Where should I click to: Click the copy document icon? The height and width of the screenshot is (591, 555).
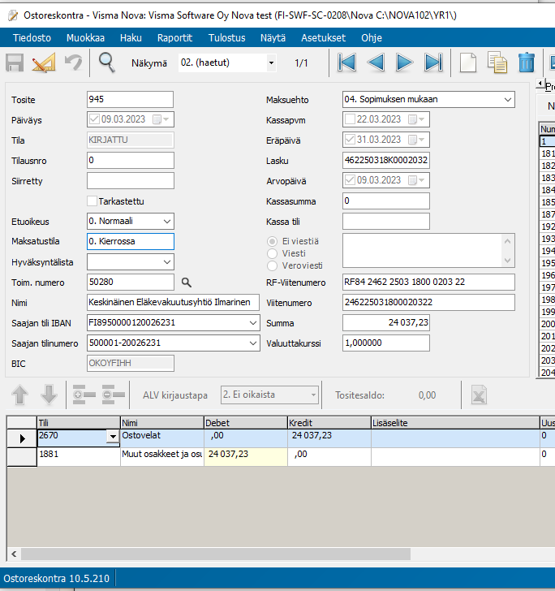[x=497, y=63]
